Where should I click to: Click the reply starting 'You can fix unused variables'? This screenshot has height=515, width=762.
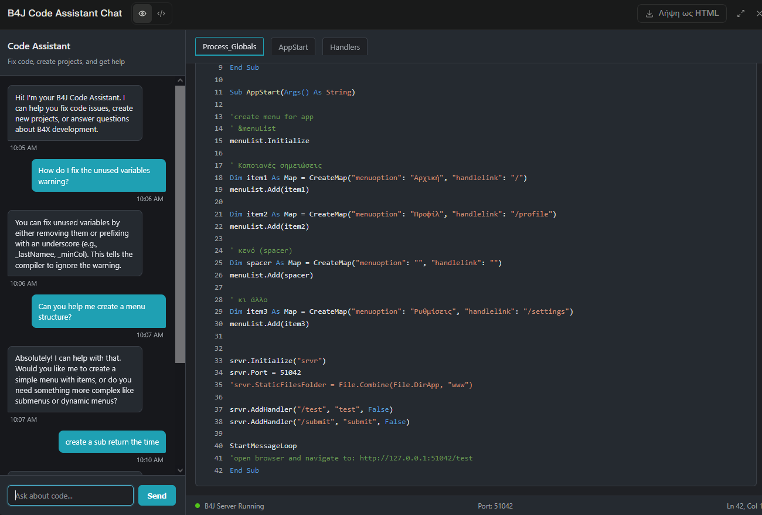click(x=75, y=243)
